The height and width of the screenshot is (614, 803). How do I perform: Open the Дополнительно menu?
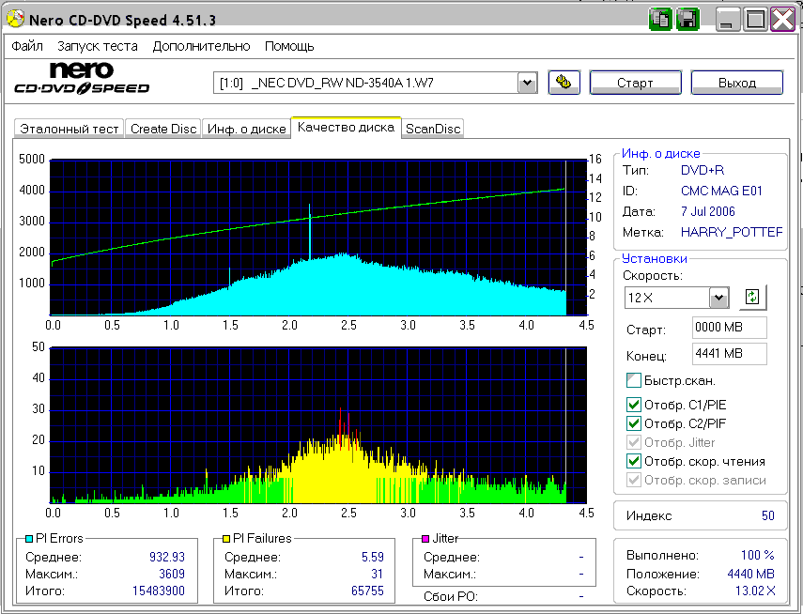(201, 46)
